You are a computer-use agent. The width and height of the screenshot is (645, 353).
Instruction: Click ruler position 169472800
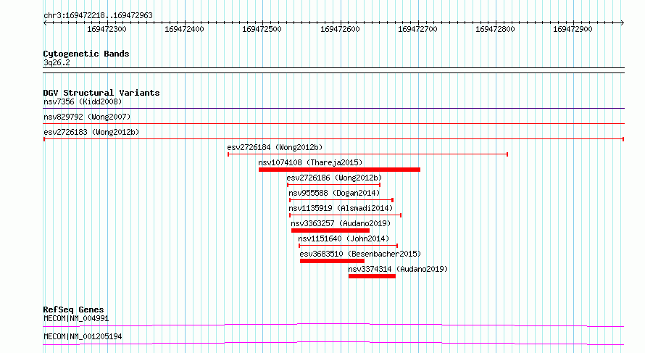coord(495,29)
